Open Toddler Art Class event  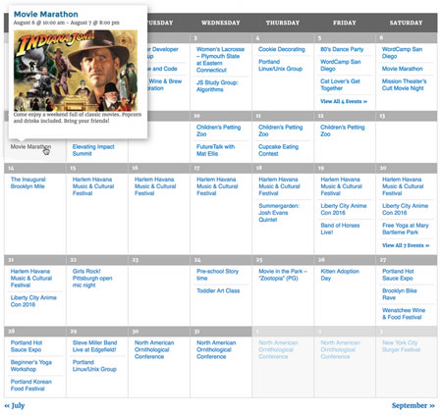[x=218, y=290]
